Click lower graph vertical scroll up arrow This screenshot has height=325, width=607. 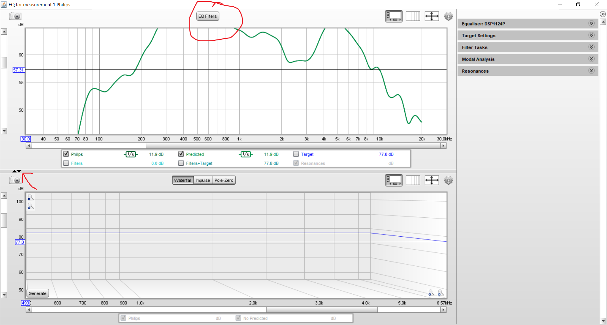point(4,196)
